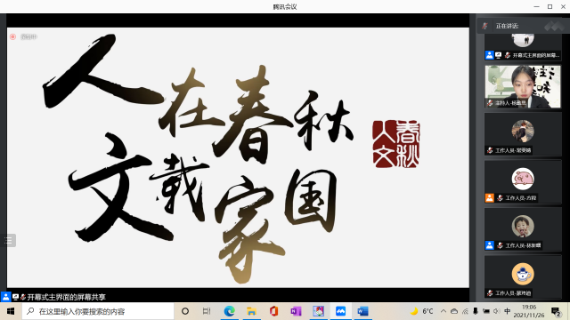Toggle the system volume icon in the tray

(497, 311)
